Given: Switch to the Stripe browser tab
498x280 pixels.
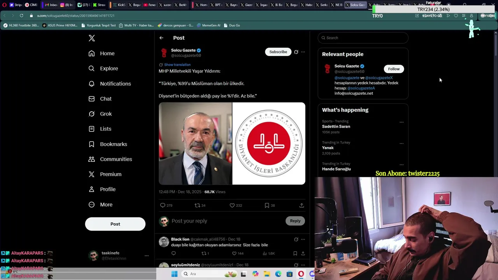Looking at the screenshot, I should 16,5.
